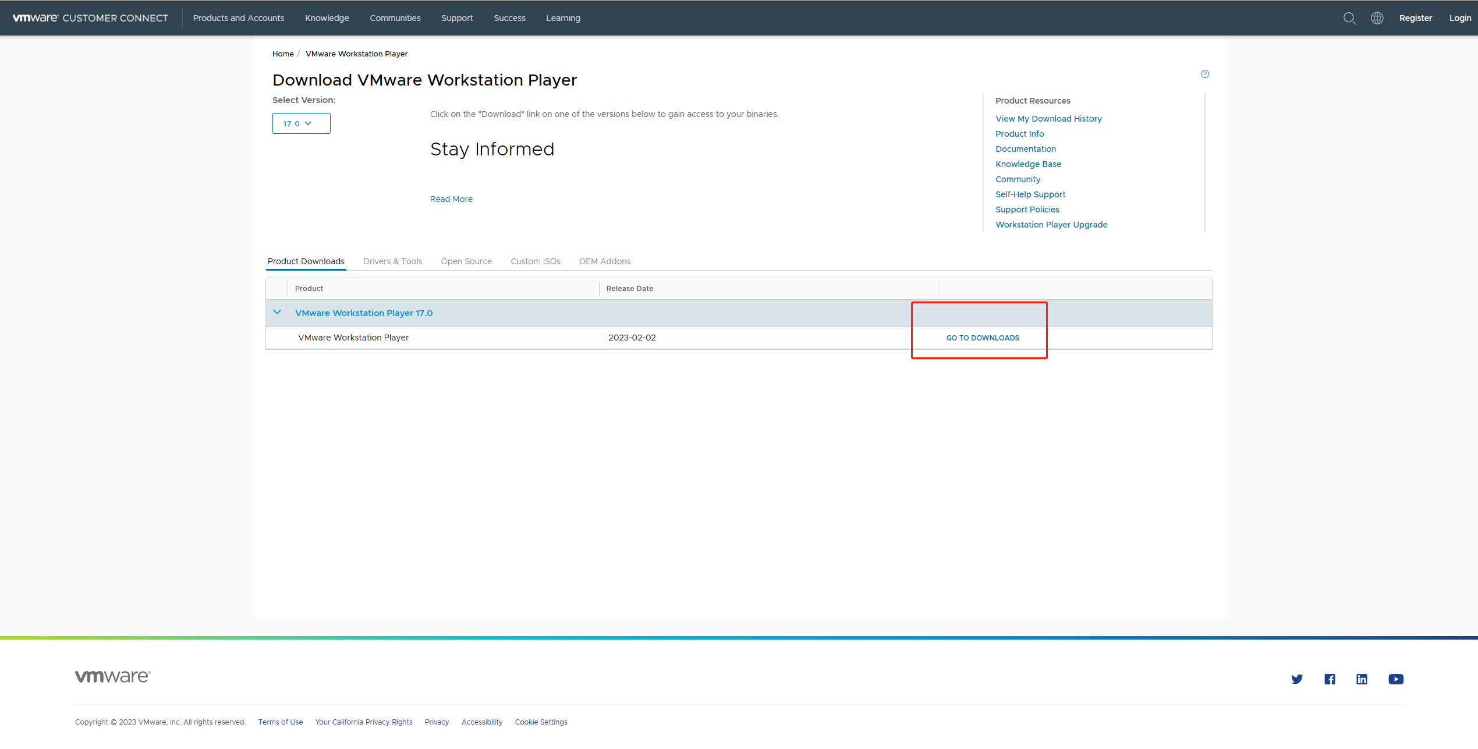Click the Product column header

tap(444, 289)
